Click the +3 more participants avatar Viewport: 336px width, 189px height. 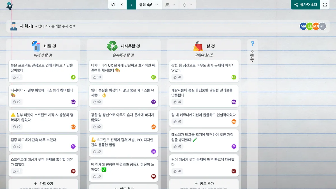[x=322, y=26]
